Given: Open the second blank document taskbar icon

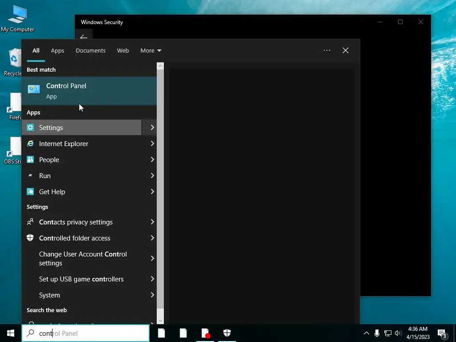Looking at the screenshot, I should pyautogui.click(x=183, y=333).
